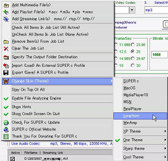Select the MacOS skin
The width and height of the screenshot is (168, 161).
point(140,88)
